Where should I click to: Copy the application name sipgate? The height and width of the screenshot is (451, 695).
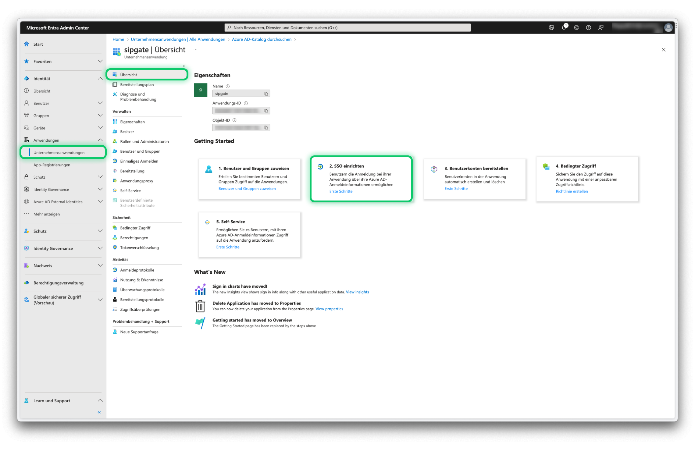(x=267, y=93)
